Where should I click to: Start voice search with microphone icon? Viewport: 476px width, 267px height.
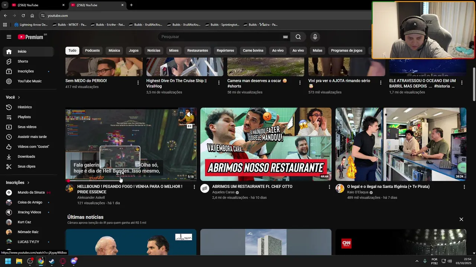coord(315,37)
